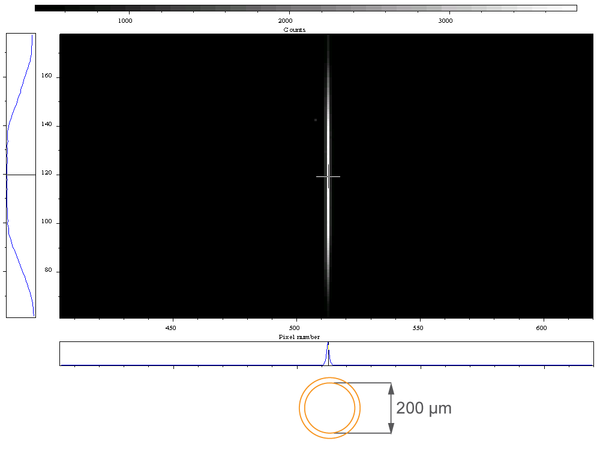The width and height of the screenshot is (612, 450).
Task: Click the black end of counts colorbar
Action: pyautogui.click(x=43, y=8)
